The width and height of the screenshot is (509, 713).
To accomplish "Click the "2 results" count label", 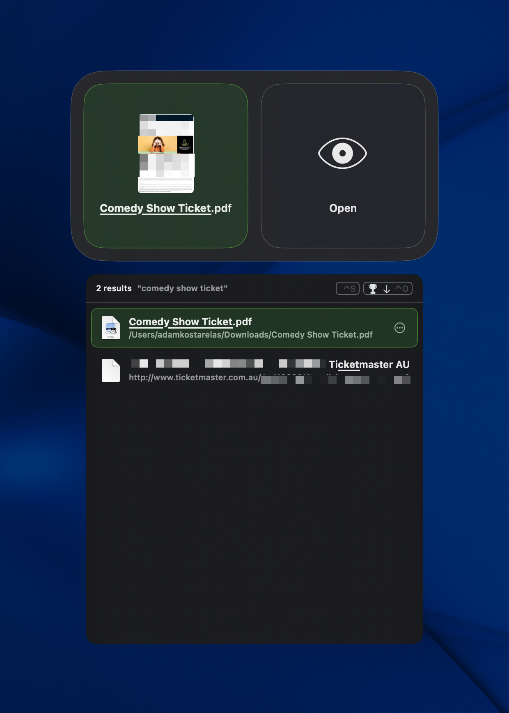I will coord(114,288).
